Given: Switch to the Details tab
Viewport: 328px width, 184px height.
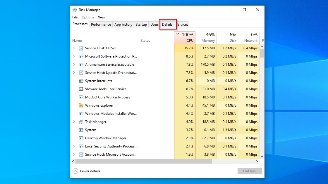Looking at the screenshot, I should 167,25.
